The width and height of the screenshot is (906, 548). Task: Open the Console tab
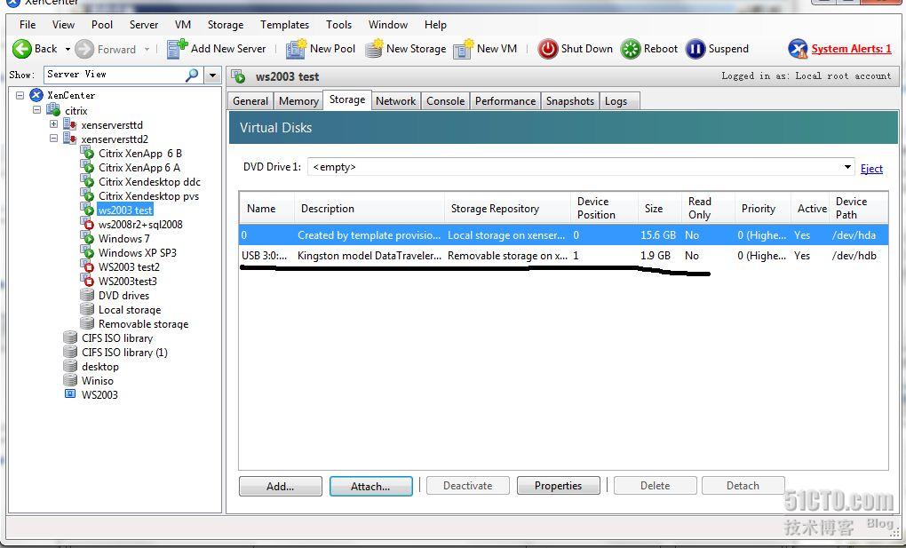click(x=446, y=101)
